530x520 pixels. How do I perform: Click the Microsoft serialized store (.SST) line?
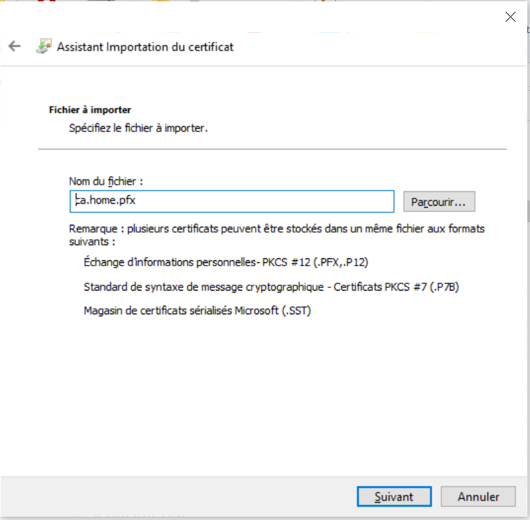(197, 311)
